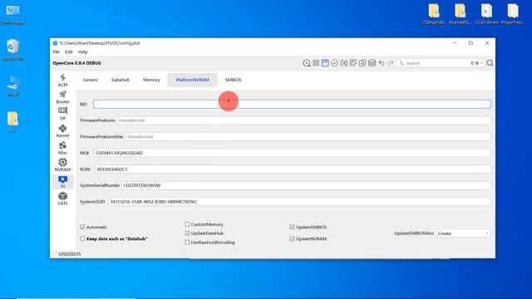Open the ProperTree desktop folder
Image resolution: width=532 pixels, height=299 pixels.
(513, 14)
